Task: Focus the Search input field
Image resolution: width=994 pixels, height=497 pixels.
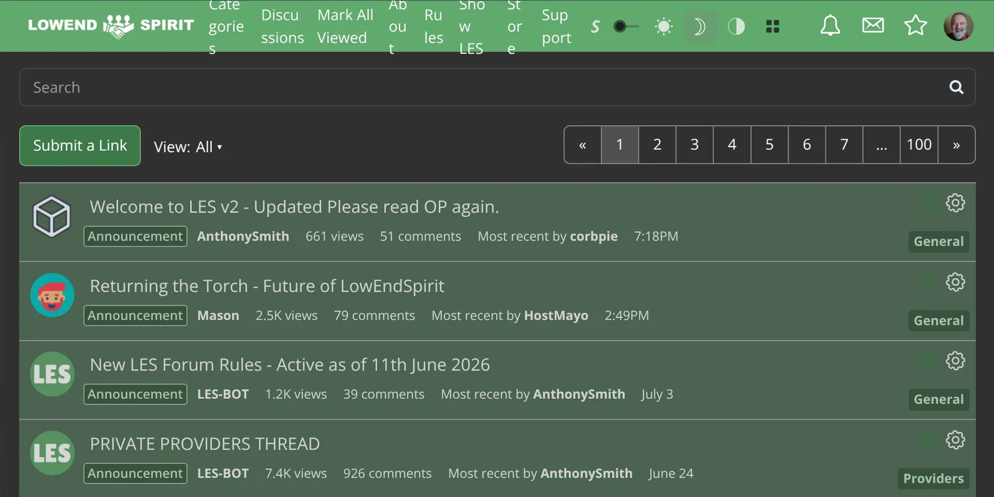Action: [x=497, y=87]
